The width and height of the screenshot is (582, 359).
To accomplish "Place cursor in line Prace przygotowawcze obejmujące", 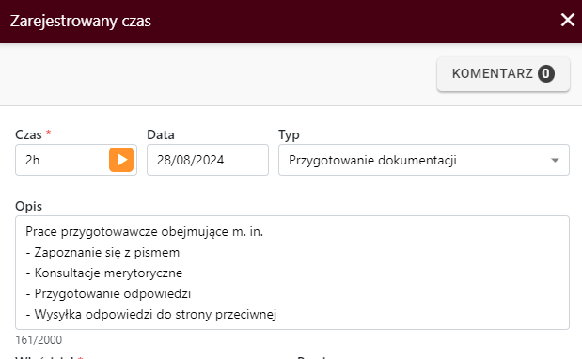I will (144, 232).
